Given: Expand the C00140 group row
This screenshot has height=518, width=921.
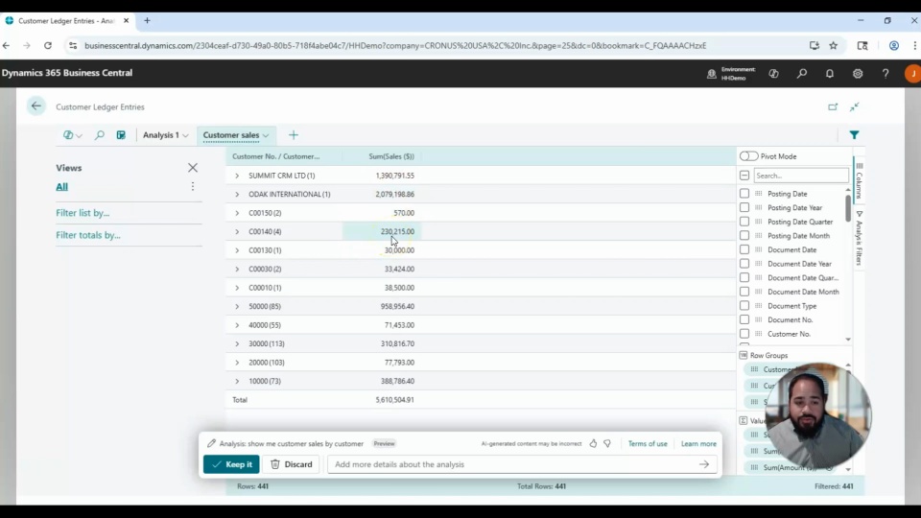Looking at the screenshot, I should (237, 231).
